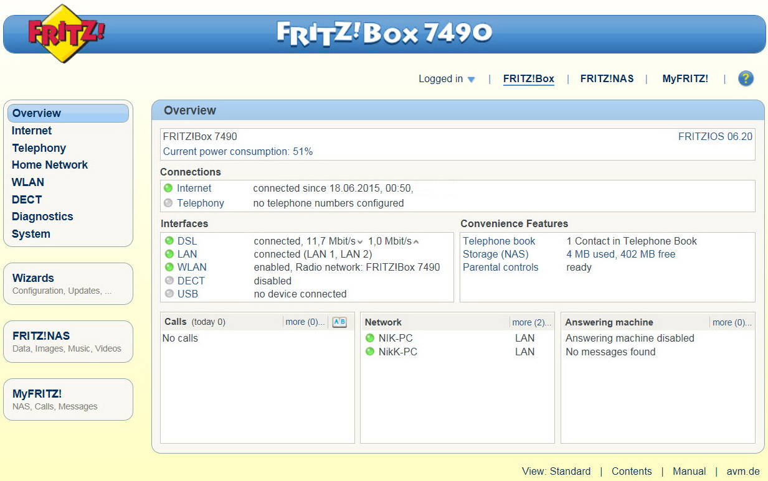Open the Diagnostics sidebar menu
The height and width of the screenshot is (481, 768).
coord(42,217)
